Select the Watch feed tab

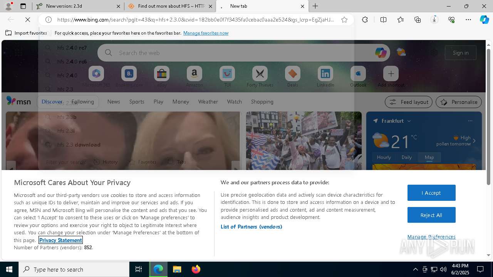coord(235,102)
